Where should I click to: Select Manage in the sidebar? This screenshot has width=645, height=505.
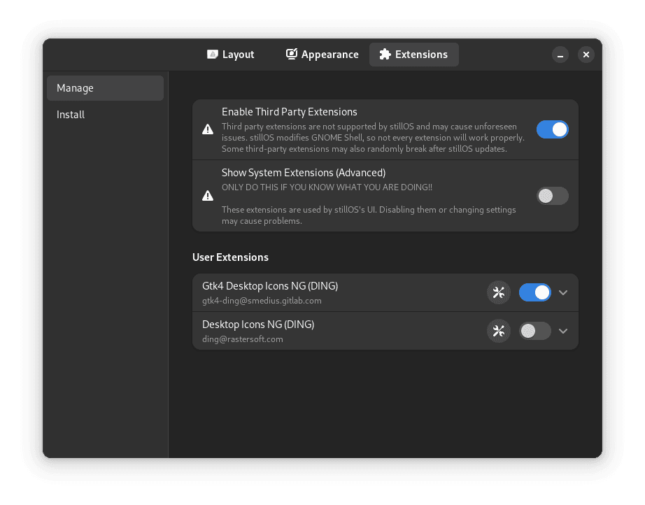coord(105,88)
